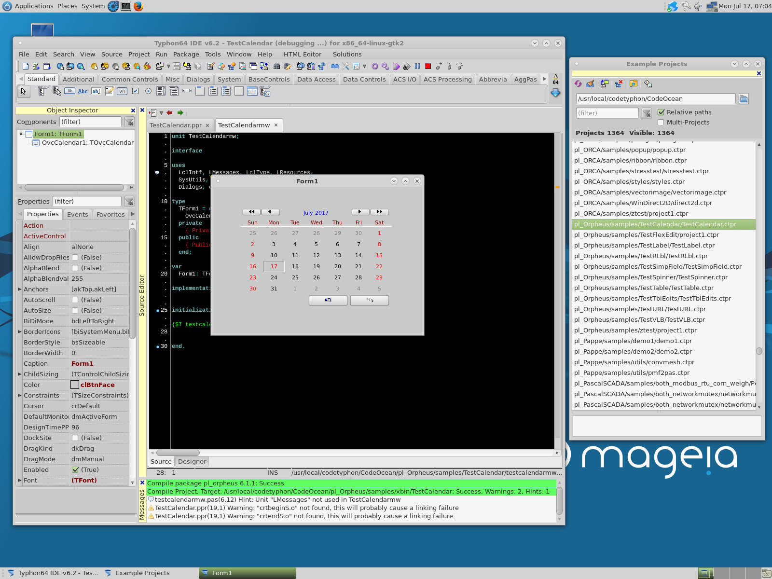Expand the Constraints property
The image size is (772, 579).
tap(20, 396)
